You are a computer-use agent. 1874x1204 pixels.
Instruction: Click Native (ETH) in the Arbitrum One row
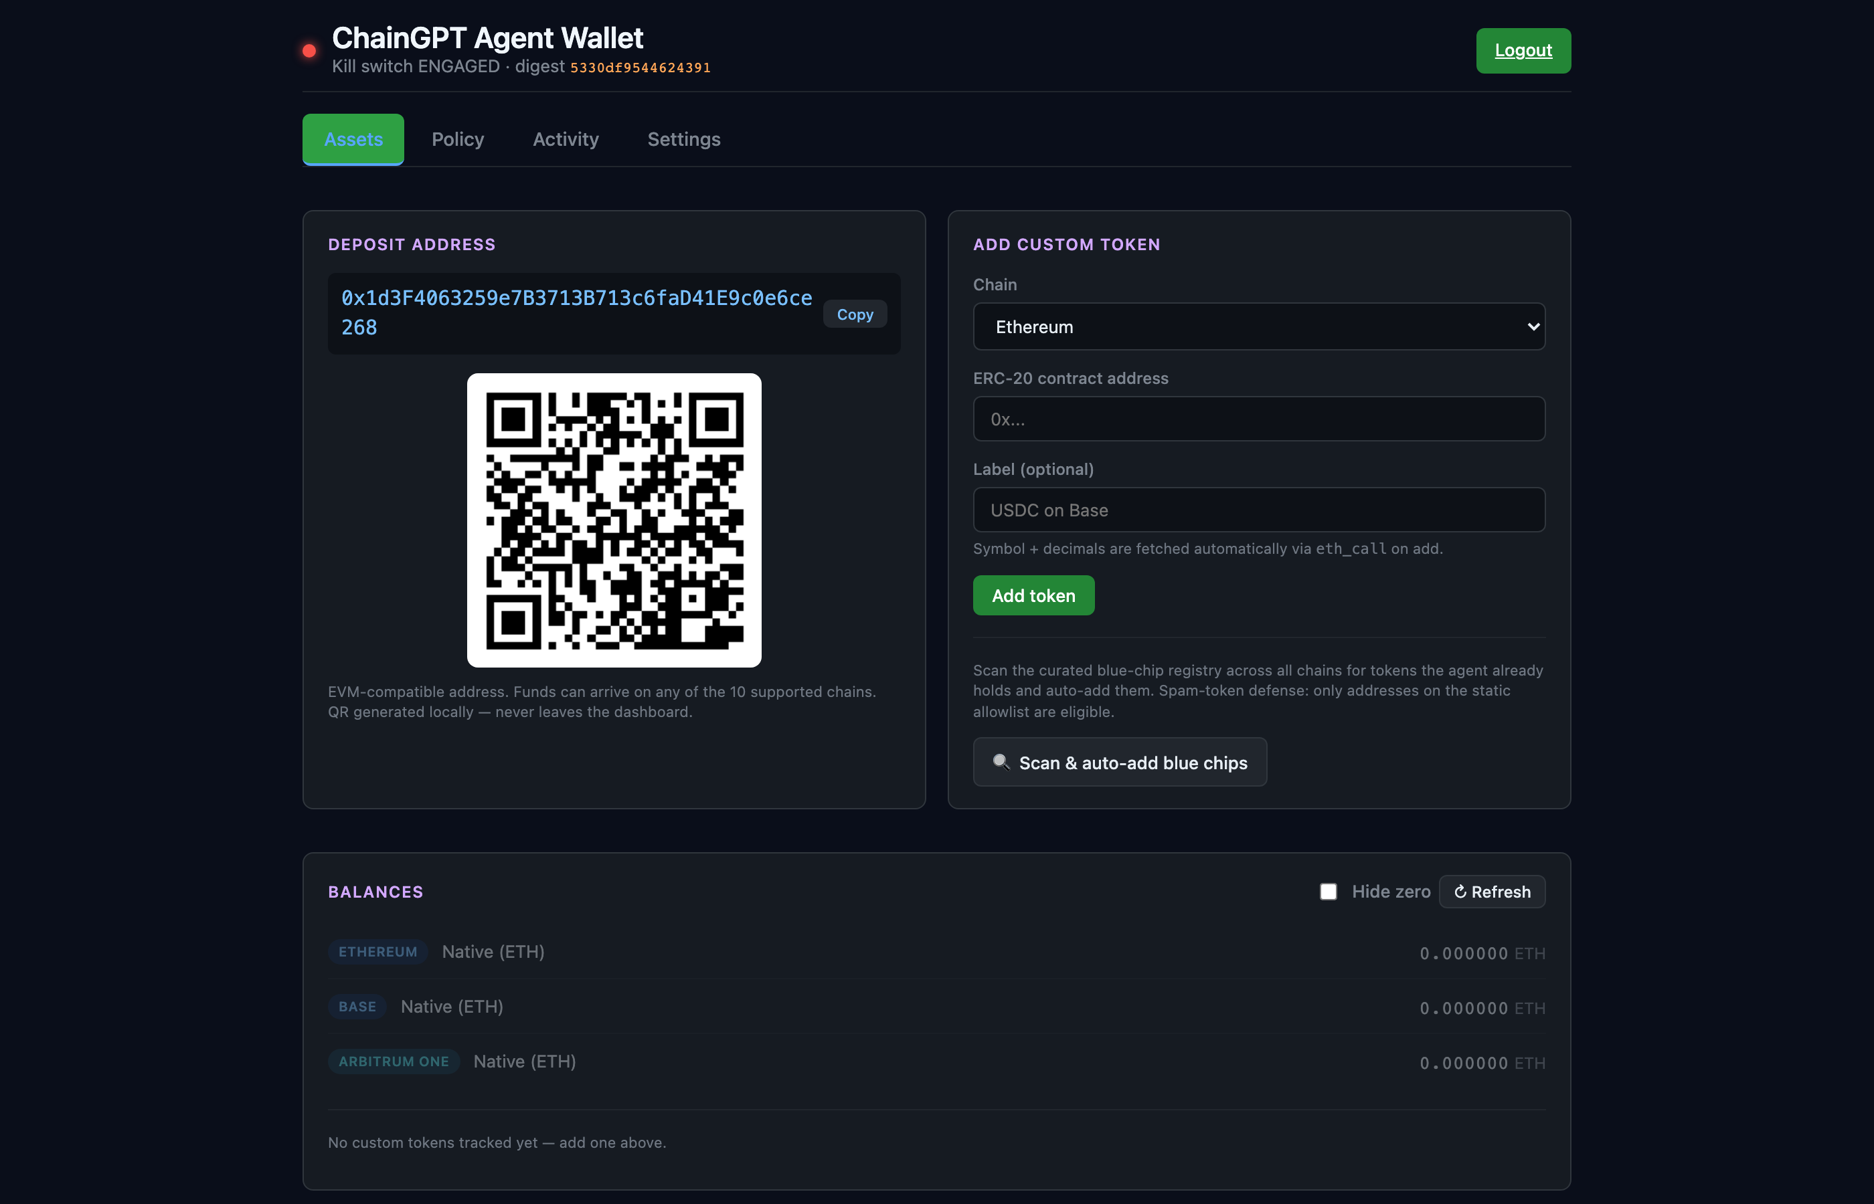525,1062
